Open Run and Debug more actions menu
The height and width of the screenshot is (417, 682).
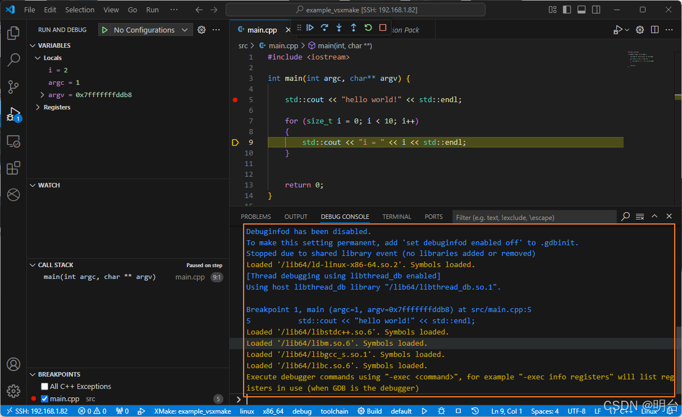pyautogui.click(x=216, y=30)
